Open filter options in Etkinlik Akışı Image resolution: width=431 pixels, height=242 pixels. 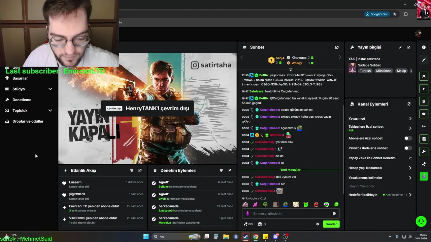(132, 170)
